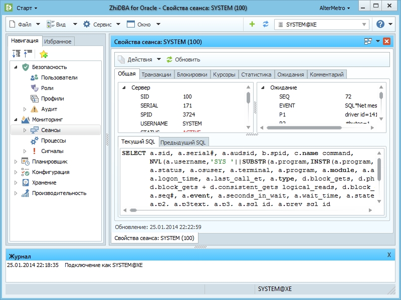Click the Сеансы monitors icon
Viewport: 401px width, 300px height.
[x=35, y=130]
